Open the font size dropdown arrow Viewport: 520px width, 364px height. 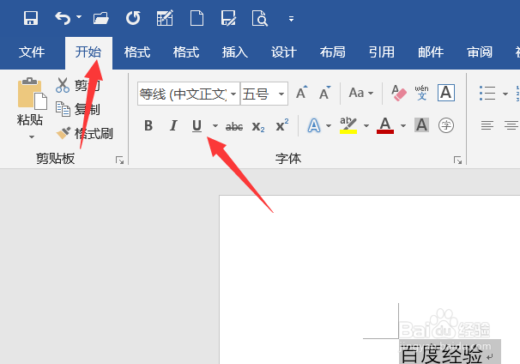[281, 94]
